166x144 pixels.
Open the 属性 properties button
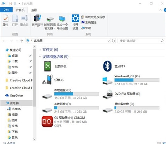[x=5, y=20]
